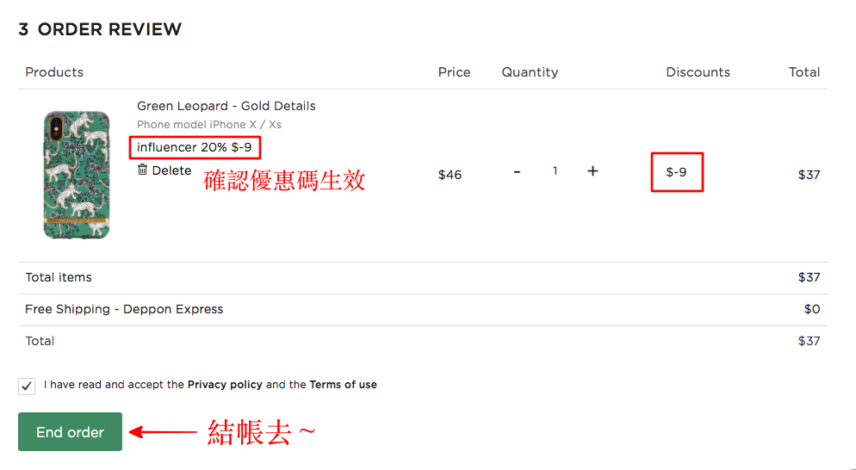Select the influencer 20% discount label
The width and height of the screenshot is (856, 470).
[195, 147]
